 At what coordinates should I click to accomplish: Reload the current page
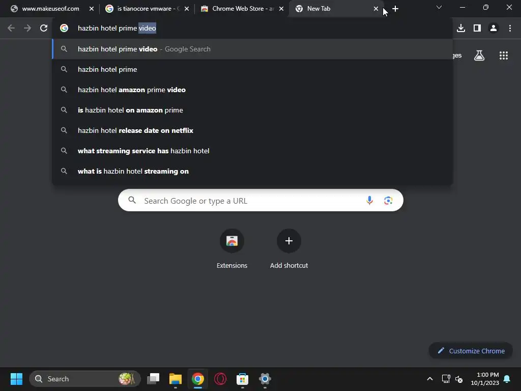click(x=44, y=29)
